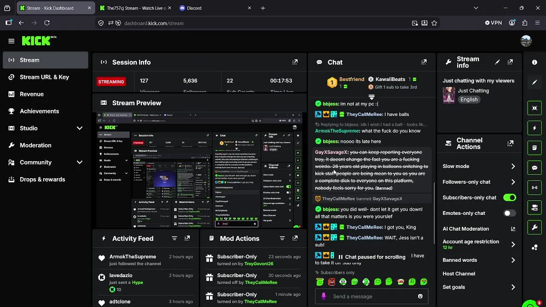Toggle the chat bubble widget icon
The height and width of the screenshot is (307, 546).
point(534,168)
